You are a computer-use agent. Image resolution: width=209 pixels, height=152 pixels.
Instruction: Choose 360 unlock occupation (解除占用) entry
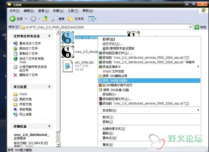tap(149, 76)
